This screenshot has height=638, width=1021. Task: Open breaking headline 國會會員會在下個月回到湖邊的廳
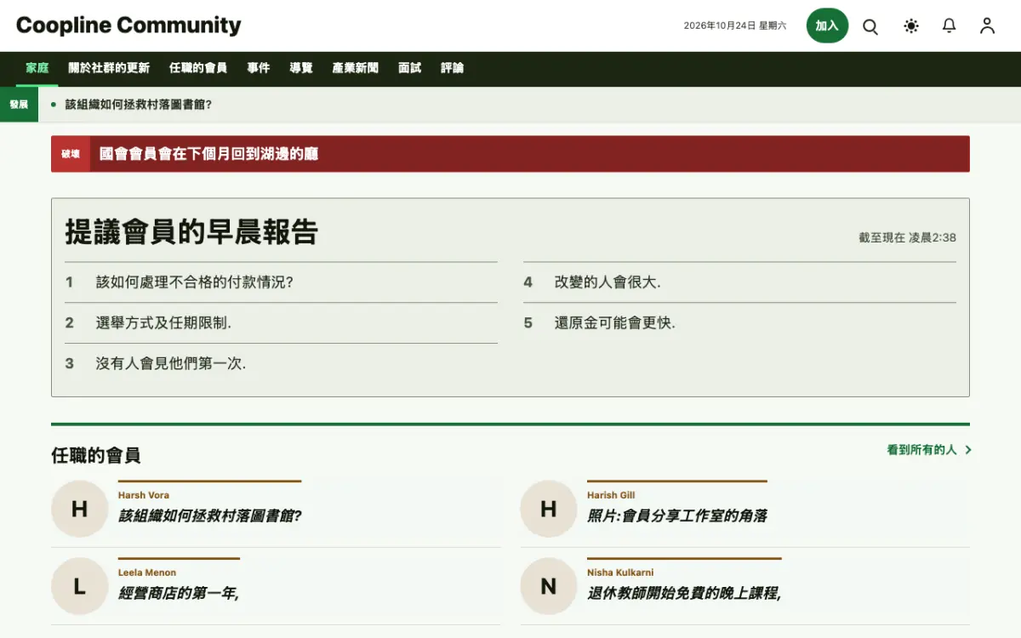(209, 154)
